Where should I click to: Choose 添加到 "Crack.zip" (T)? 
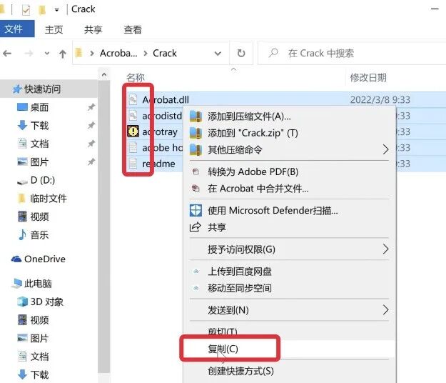pyautogui.click(x=290, y=133)
